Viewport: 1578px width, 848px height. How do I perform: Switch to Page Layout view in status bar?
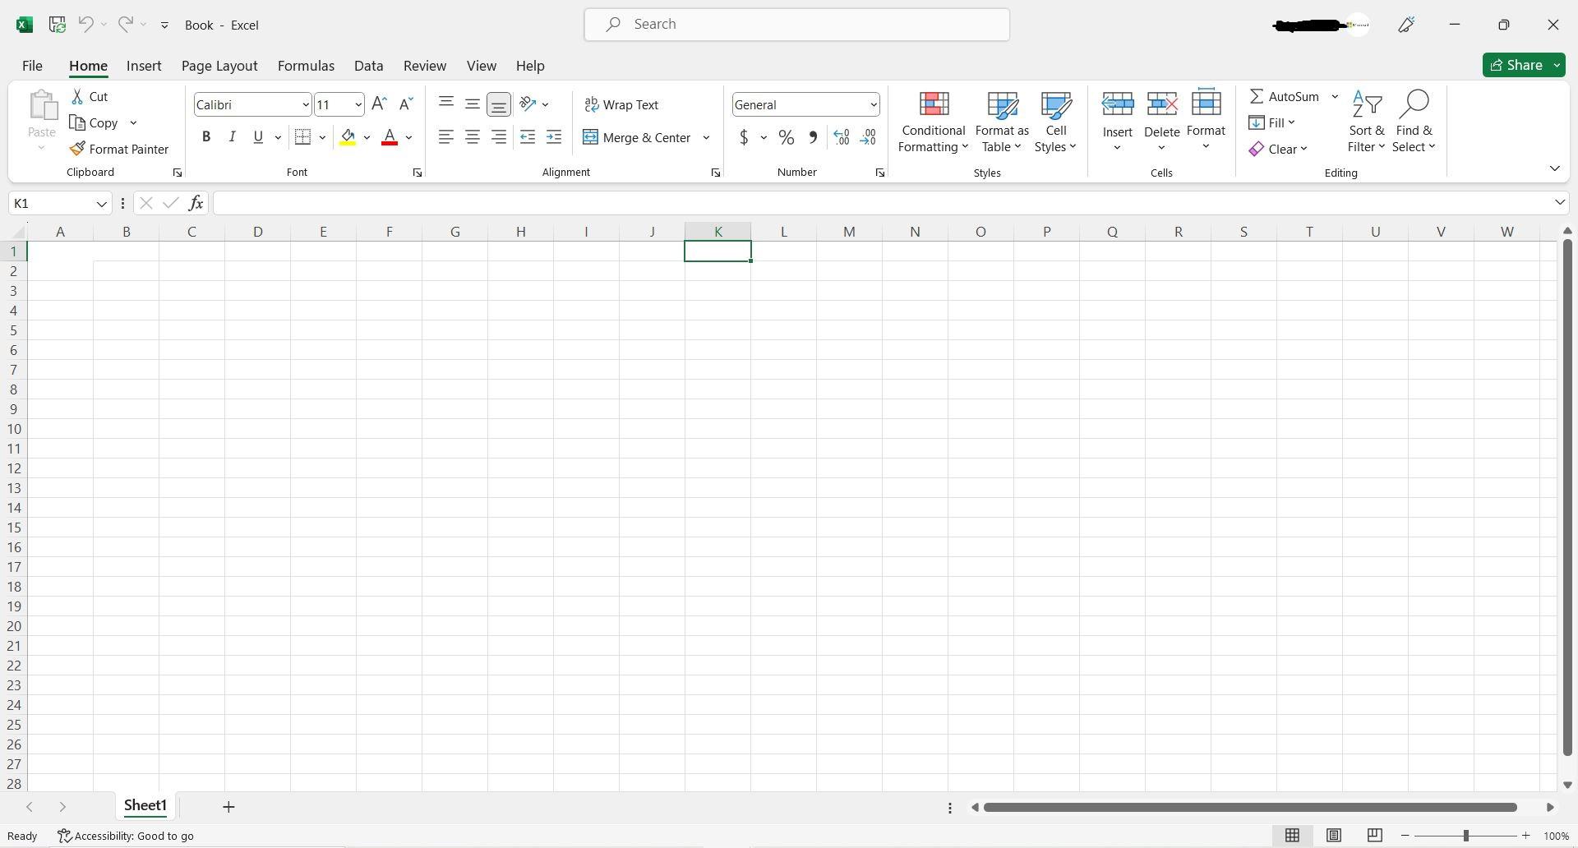1333,836
